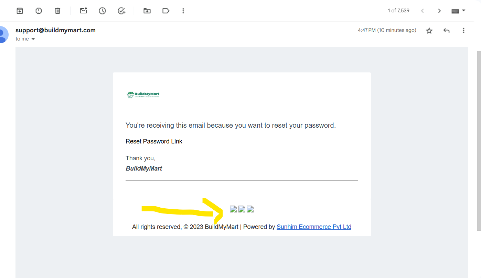Open the toolbar's three-dot More menu

click(183, 11)
